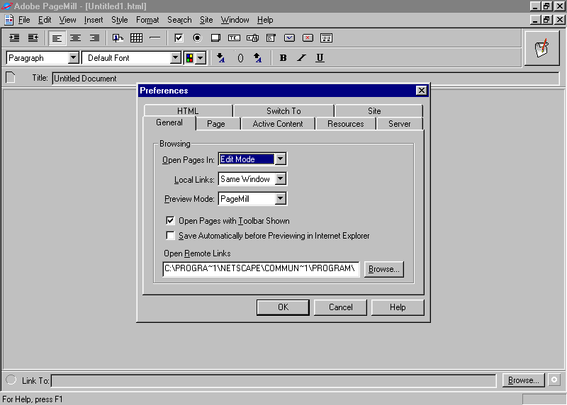This screenshot has height=405, width=567.
Task: Open the Default Font dropdown
Action: 175,58
